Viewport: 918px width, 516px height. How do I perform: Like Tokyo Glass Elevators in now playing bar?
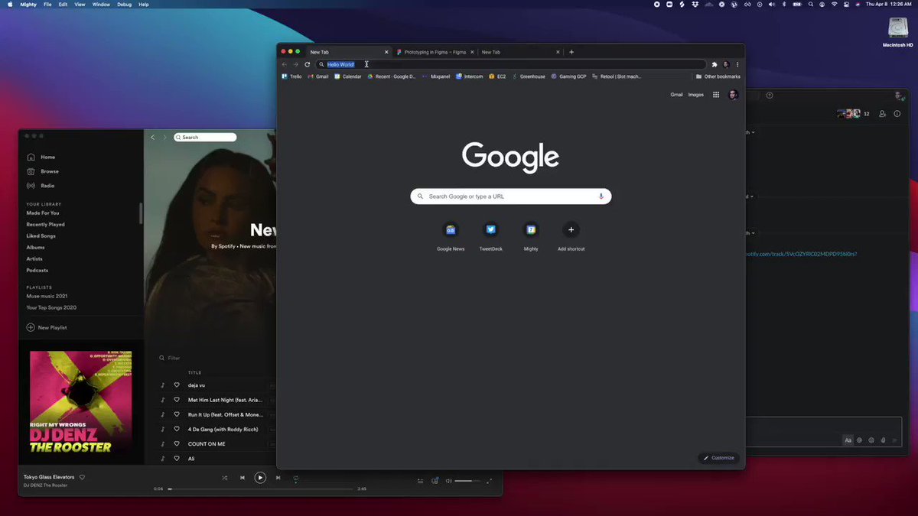82,477
